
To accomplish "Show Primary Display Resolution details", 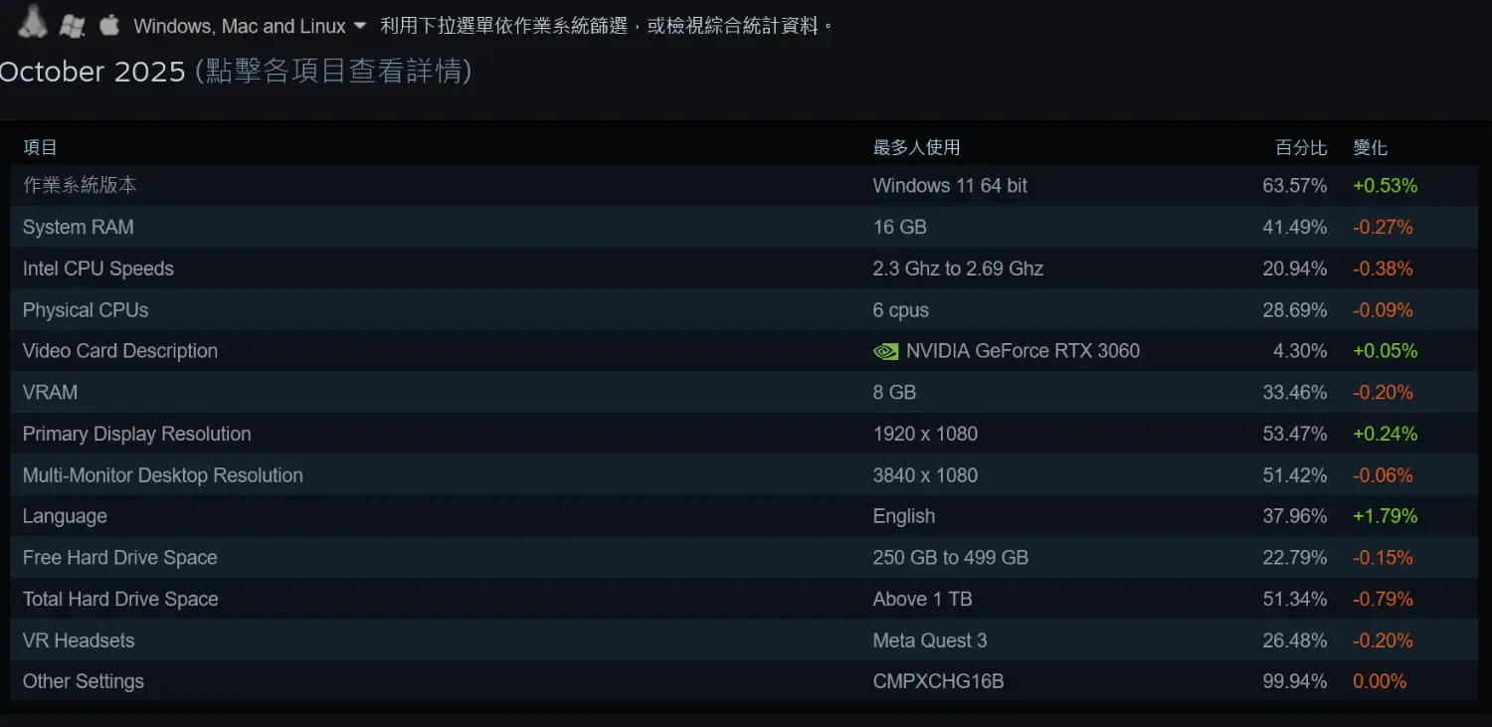I will (136, 435).
